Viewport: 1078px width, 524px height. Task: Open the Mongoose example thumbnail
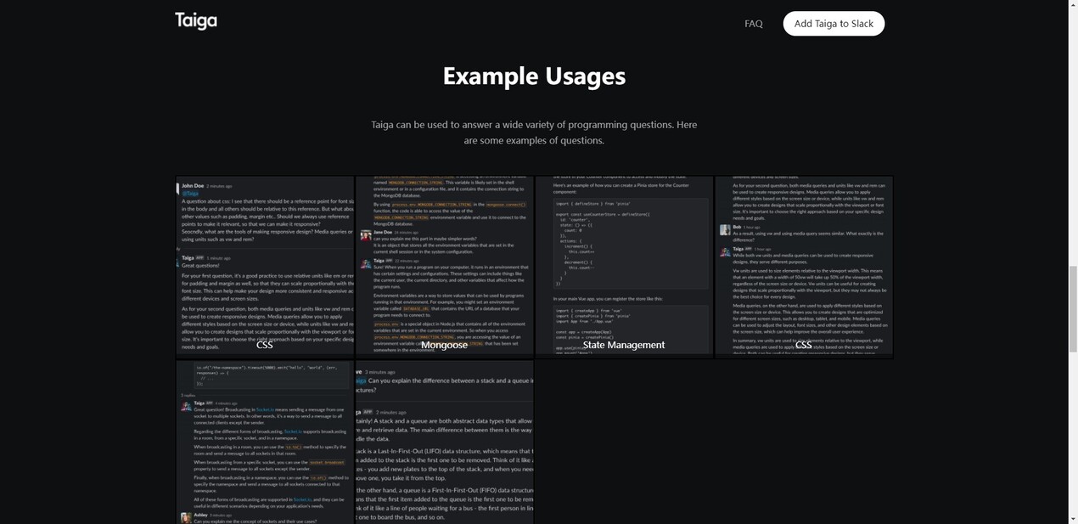pyautogui.click(x=445, y=266)
